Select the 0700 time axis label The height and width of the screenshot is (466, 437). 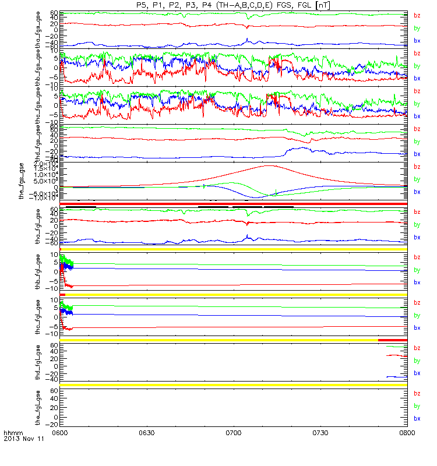(x=234, y=433)
